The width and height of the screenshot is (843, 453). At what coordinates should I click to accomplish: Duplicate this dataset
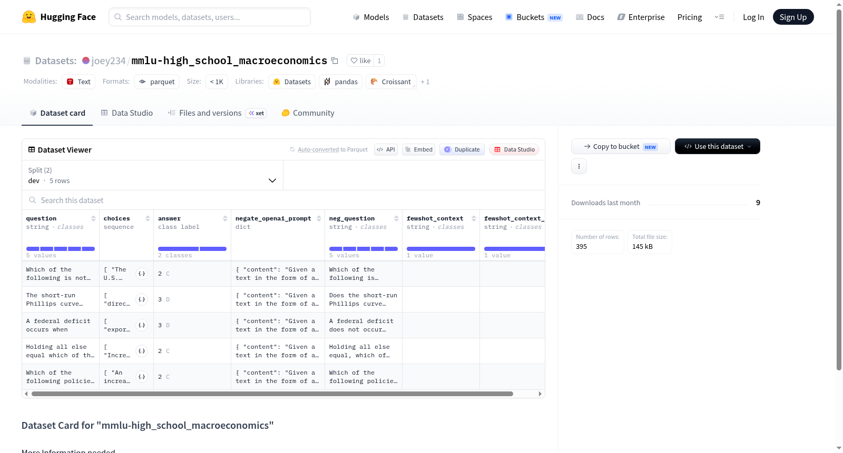point(462,149)
